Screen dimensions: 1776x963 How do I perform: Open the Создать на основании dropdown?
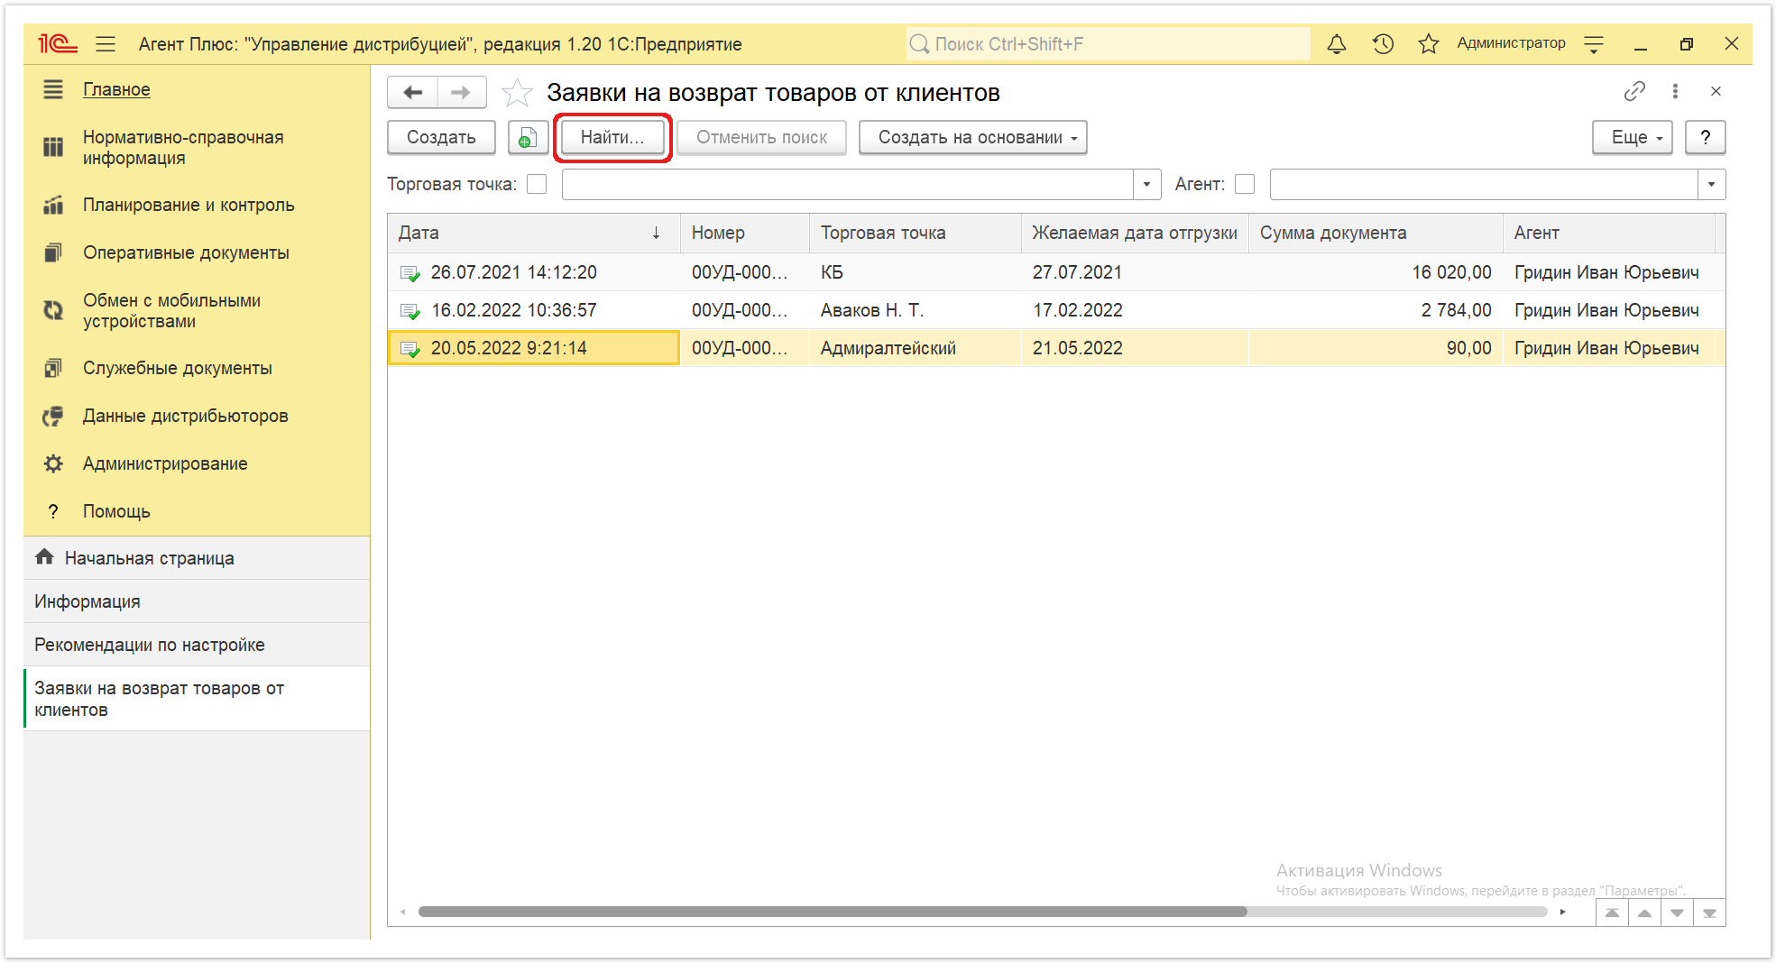tap(973, 137)
